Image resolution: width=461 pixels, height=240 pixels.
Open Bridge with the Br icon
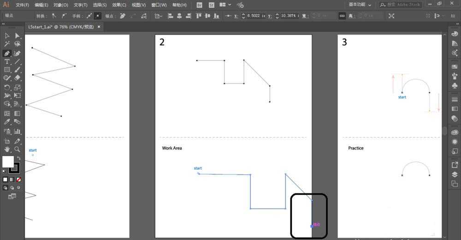(199, 5)
